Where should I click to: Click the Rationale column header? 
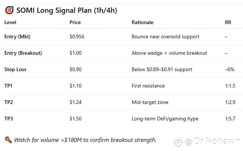(142, 22)
